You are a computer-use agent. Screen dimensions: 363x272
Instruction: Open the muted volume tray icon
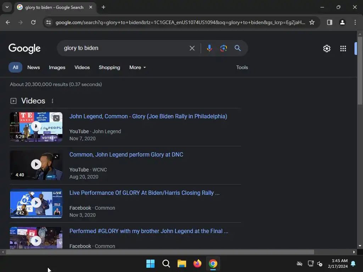click(320, 263)
